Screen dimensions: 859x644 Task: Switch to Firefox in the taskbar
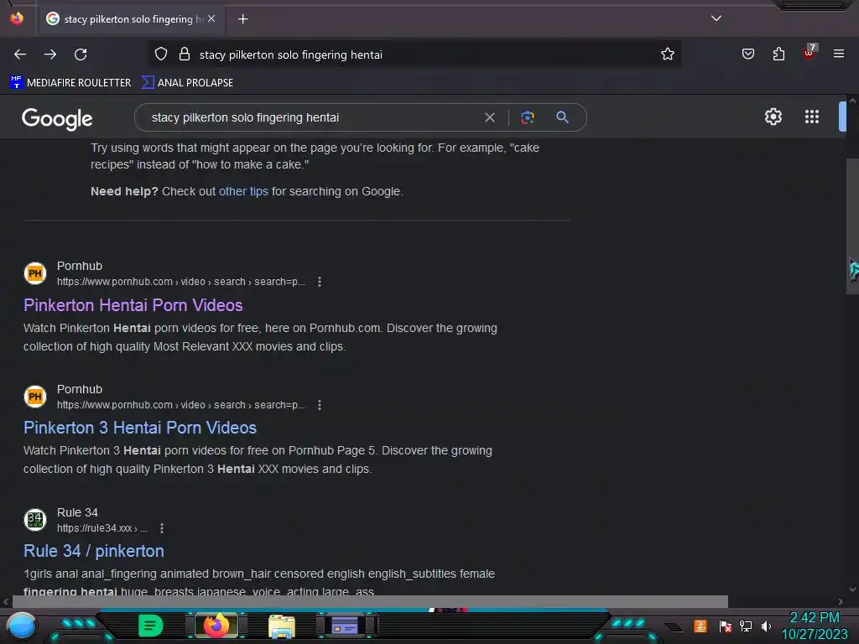click(x=216, y=625)
